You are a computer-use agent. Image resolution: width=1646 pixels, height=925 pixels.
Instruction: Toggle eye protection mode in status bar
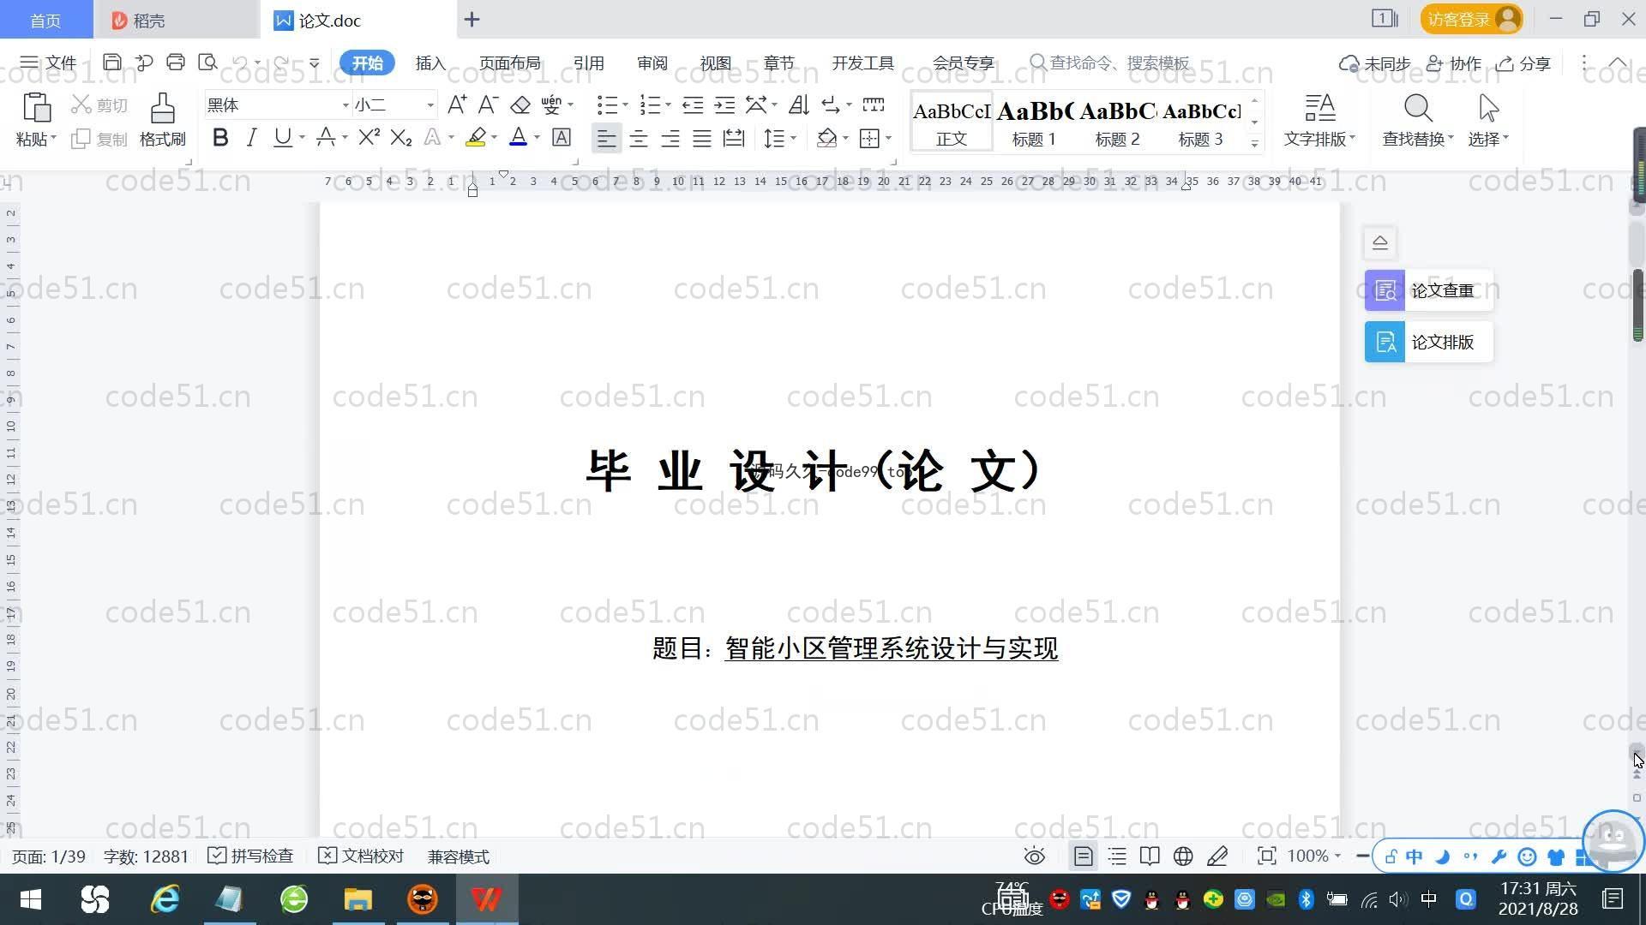[1035, 856]
